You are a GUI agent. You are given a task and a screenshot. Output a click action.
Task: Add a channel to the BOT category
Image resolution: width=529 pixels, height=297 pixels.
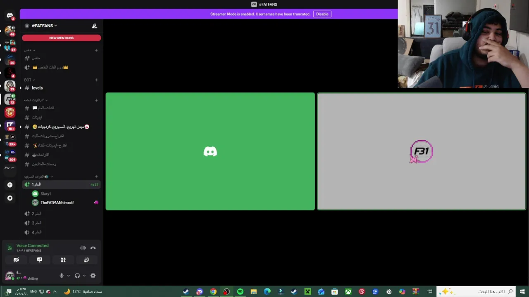[96, 80]
